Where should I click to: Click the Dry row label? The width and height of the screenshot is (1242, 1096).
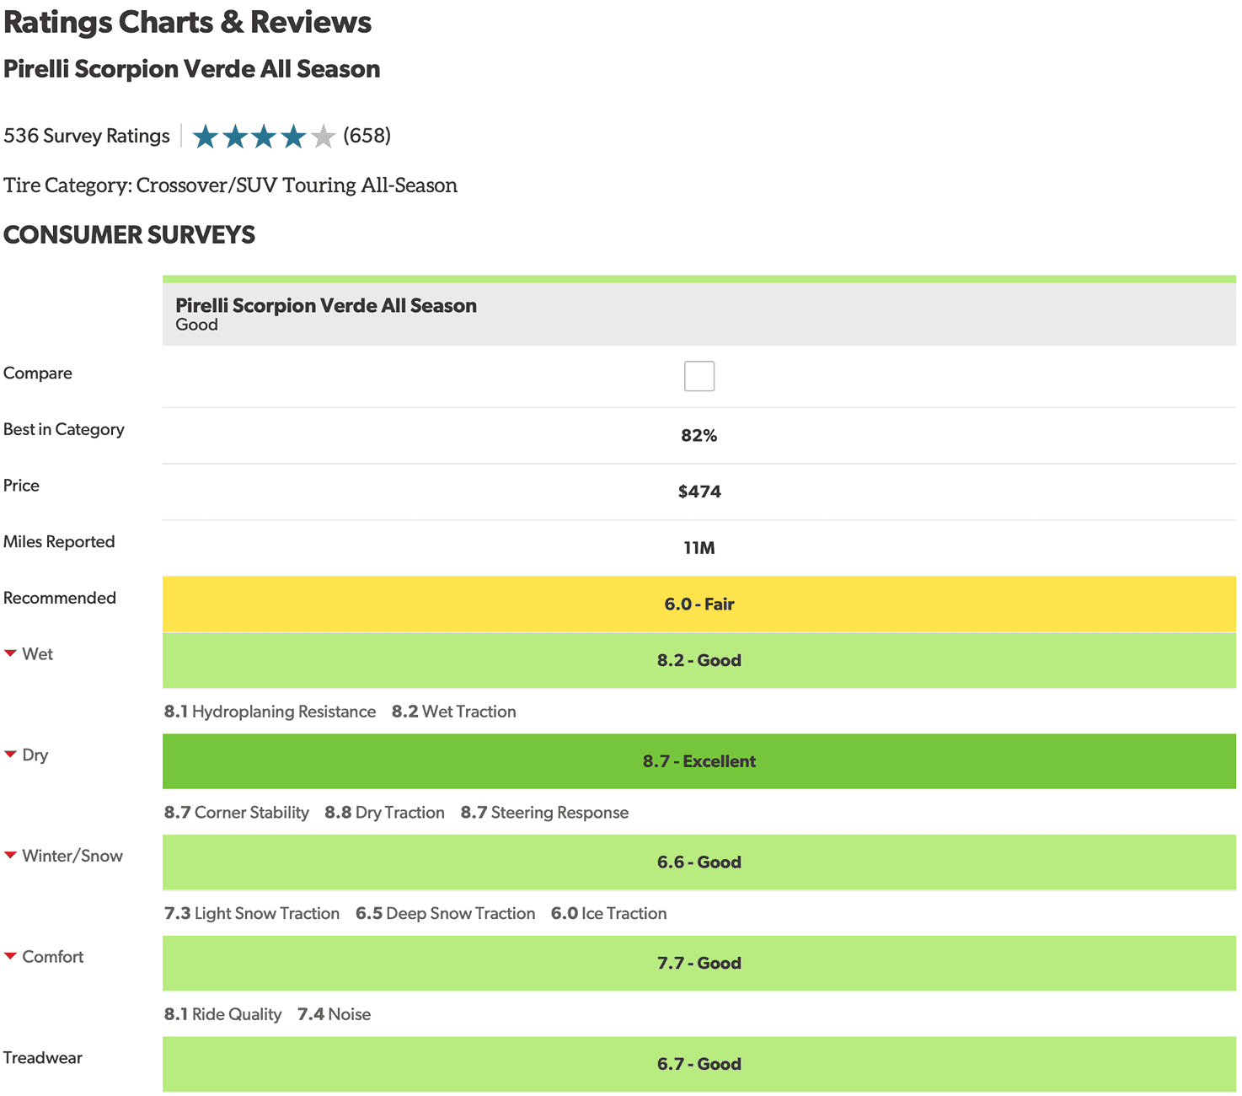35,755
